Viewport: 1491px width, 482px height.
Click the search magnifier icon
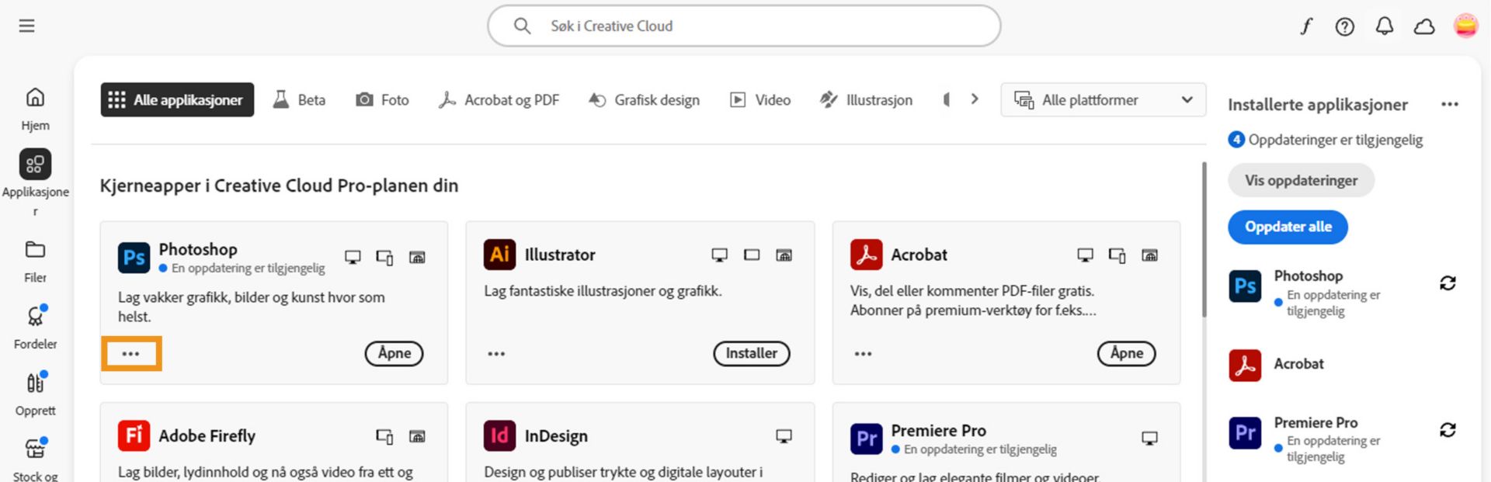(523, 26)
